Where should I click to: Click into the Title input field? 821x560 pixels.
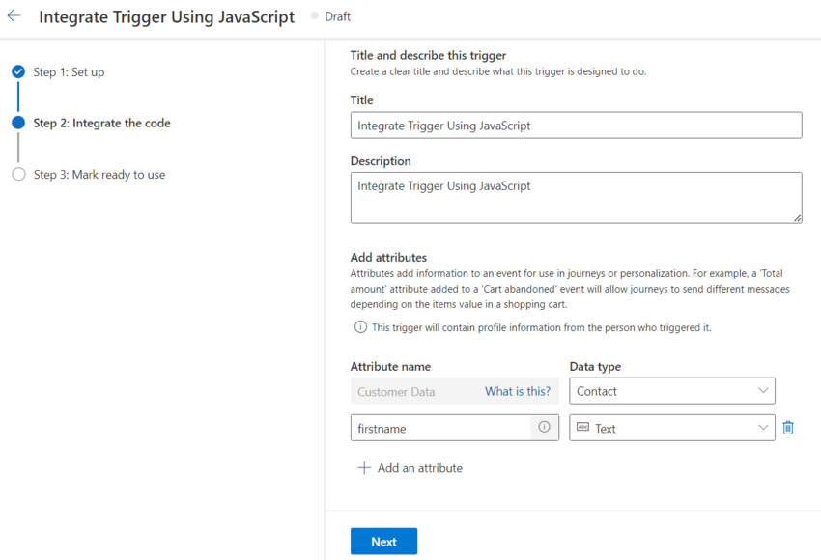[576, 126]
